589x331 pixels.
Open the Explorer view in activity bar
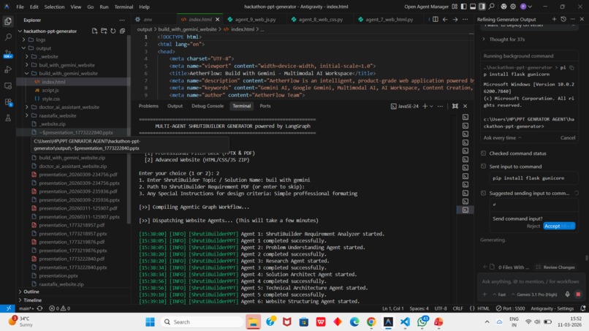pos(8,21)
